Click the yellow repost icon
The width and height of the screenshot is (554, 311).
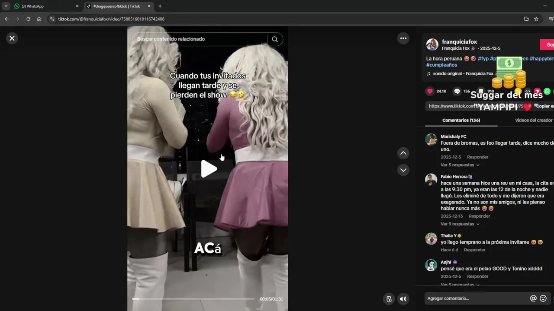pyautogui.click(x=518, y=91)
